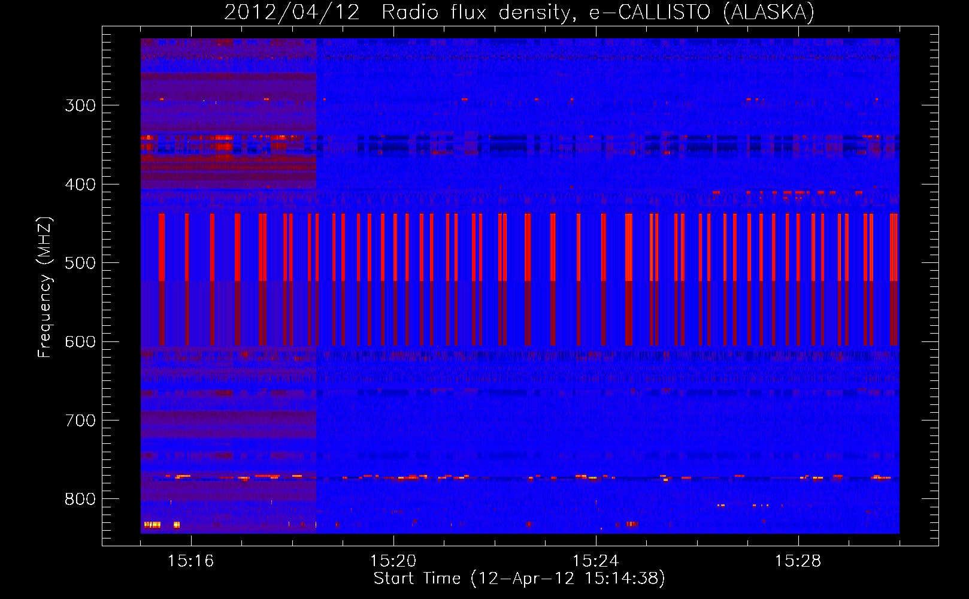Click the 800 frequency tick label
969x599 pixels.
pos(80,500)
